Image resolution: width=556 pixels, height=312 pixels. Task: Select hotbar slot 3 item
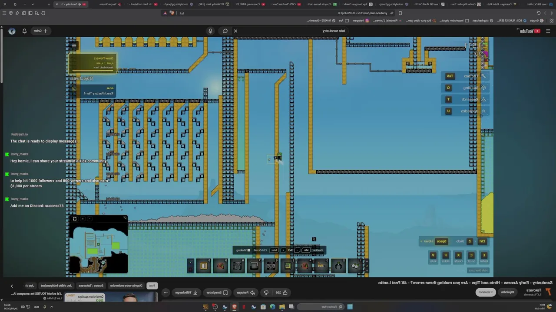(321, 266)
